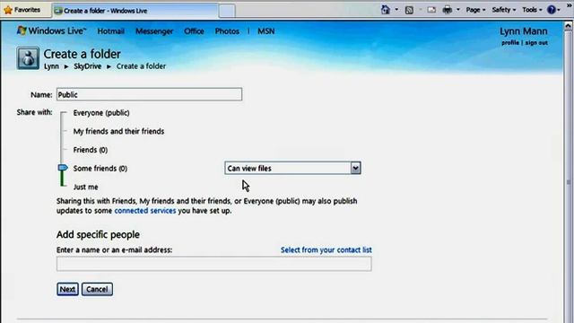Open a new blank tab
The image size is (574, 323).
[227, 11]
